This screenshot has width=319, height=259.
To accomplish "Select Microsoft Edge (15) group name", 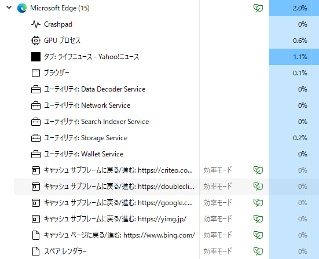I will [x=60, y=8].
